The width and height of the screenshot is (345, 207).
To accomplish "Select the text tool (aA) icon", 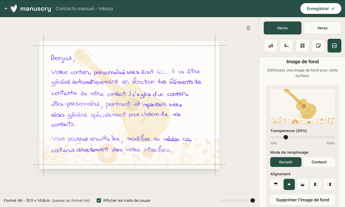I will point(270,46).
